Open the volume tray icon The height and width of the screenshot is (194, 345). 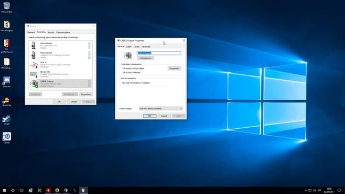click(x=314, y=190)
